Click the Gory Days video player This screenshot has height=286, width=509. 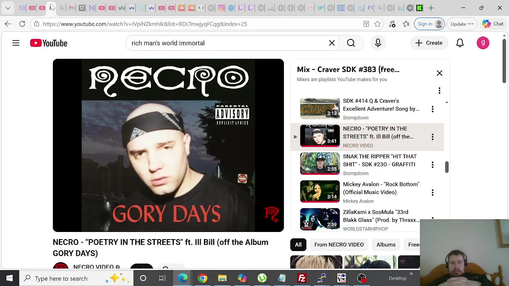click(x=168, y=145)
